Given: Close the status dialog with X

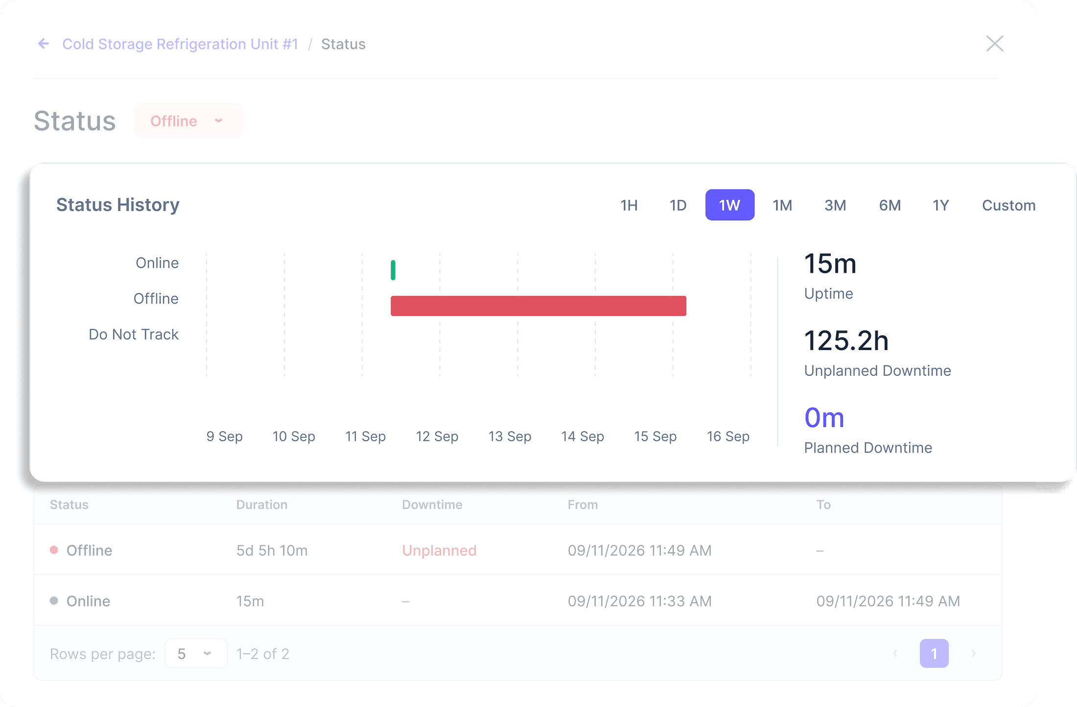Looking at the screenshot, I should point(994,44).
